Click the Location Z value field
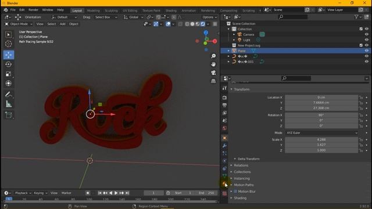The width and height of the screenshot is (372, 209). pos(321,108)
